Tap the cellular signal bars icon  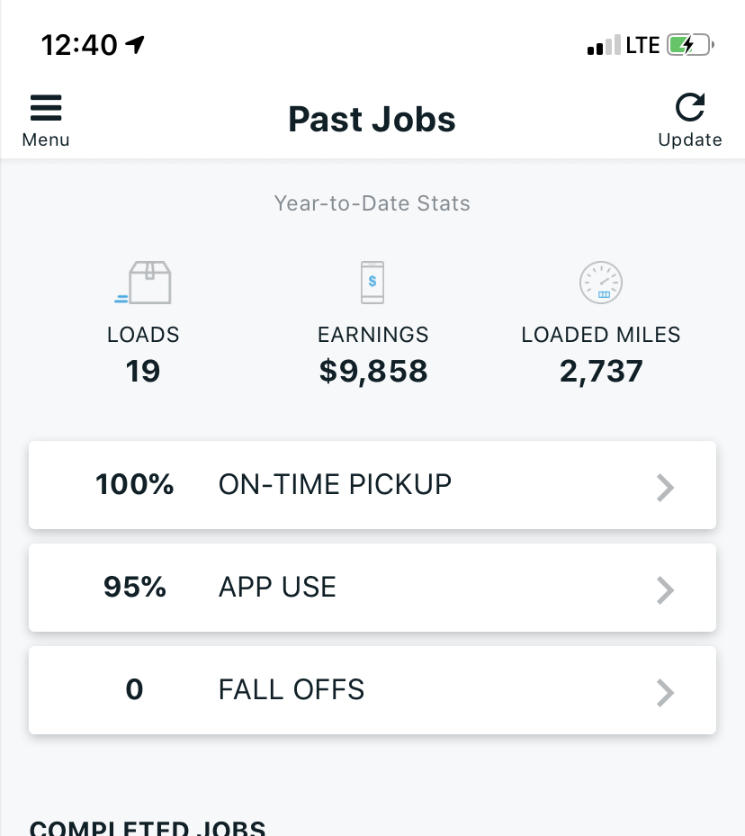(x=603, y=45)
